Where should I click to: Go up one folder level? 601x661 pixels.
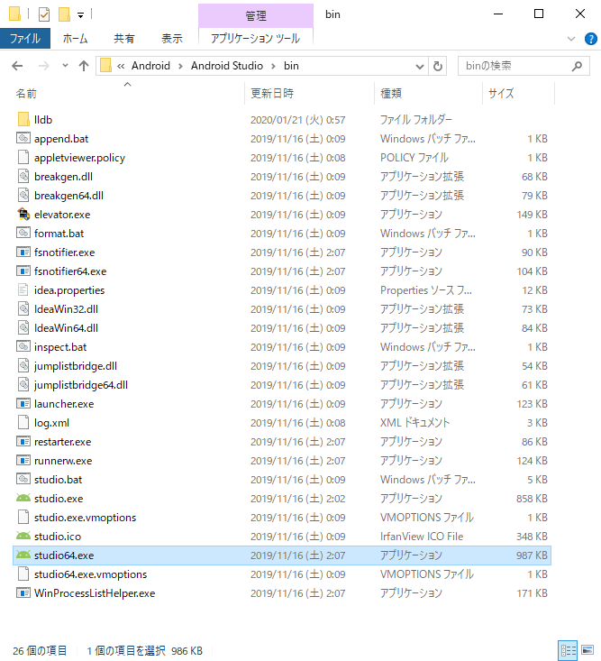[84, 66]
